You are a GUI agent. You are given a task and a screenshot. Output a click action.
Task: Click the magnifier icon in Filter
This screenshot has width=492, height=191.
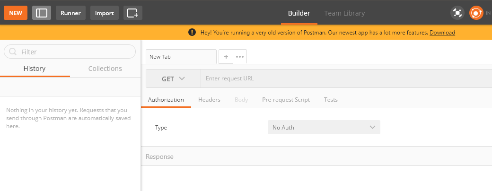click(x=13, y=52)
